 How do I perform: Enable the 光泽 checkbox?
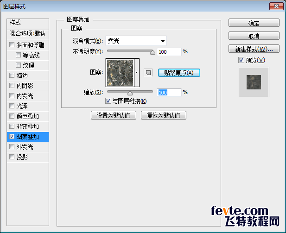12,106
